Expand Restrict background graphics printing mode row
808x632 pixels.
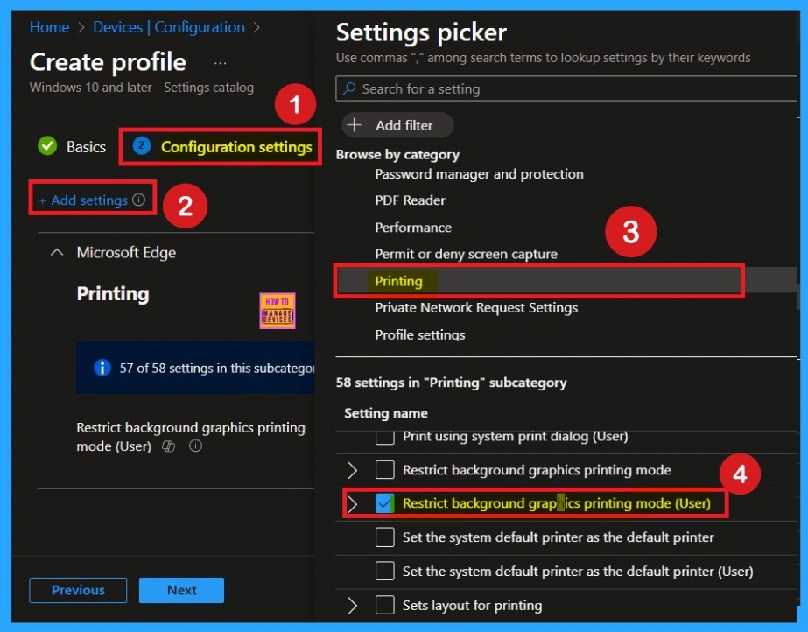pyautogui.click(x=353, y=470)
